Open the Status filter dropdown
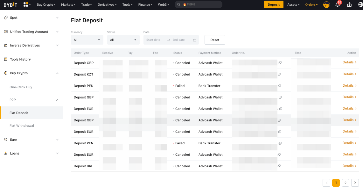363x194 pixels. 123,40
